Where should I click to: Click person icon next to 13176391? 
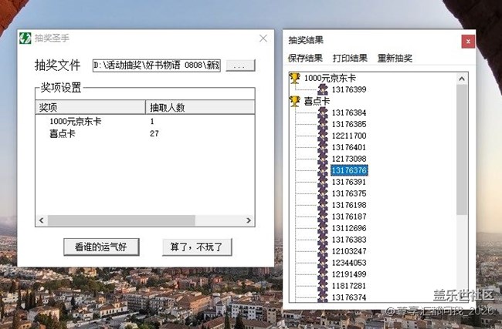(323, 182)
